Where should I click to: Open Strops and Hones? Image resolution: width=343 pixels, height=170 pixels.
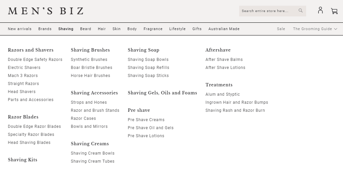pyautogui.click(x=89, y=102)
